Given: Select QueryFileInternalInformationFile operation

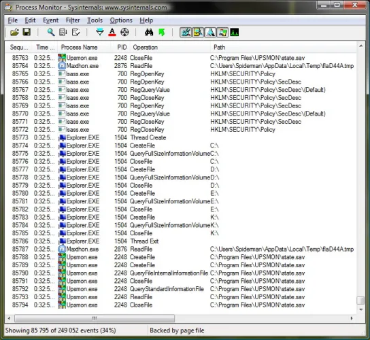Looking at the screenshot, I should coord(169,273).
